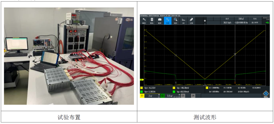The width and height of the screenshot is (274, 124).
Task: Select the Annotation pencil tool
Action: 191,20
